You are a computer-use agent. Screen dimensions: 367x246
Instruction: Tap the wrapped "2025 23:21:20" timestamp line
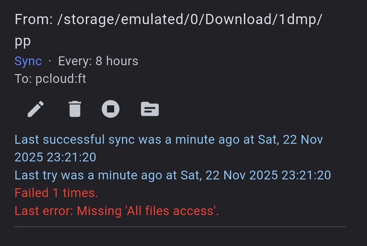tap(55, 157)
